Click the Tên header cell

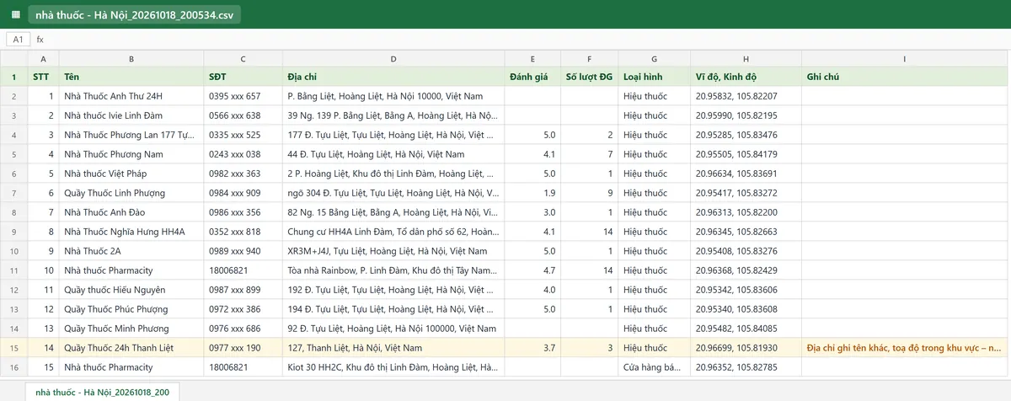pyautogui.click(x=131, y=77)
